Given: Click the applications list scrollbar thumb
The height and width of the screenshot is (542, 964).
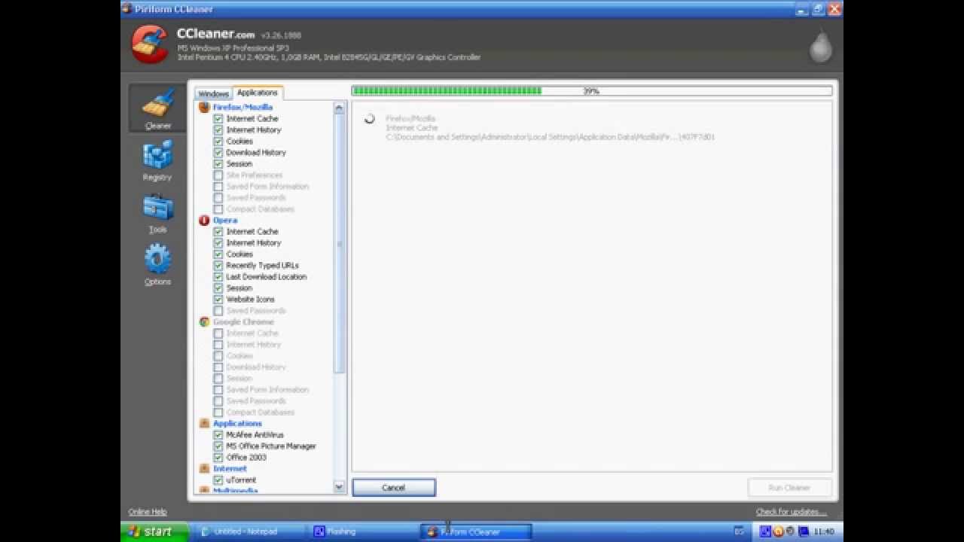Looking at the screenshot, I should pyautogui.click(x=339, y=244).
